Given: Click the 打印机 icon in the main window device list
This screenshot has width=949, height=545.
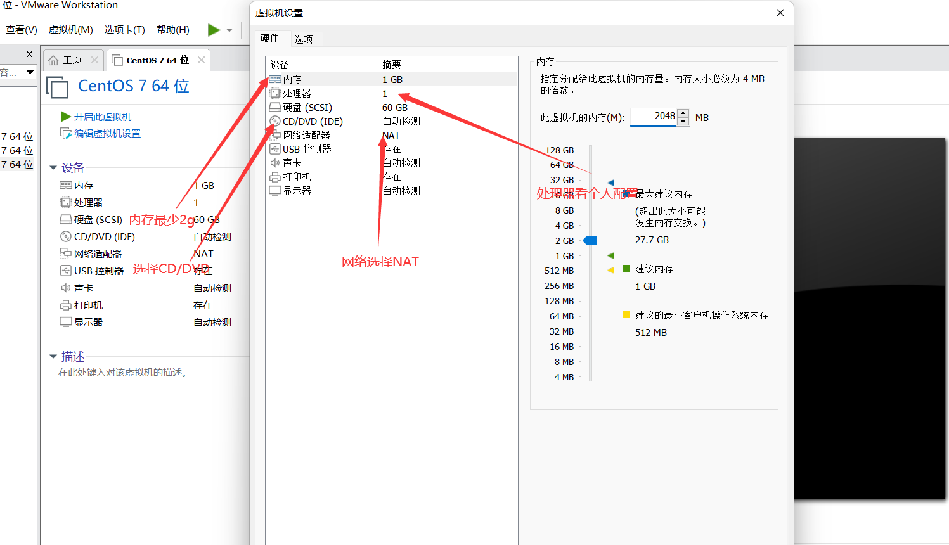Looking at the screenshot, I should (66, 305).
